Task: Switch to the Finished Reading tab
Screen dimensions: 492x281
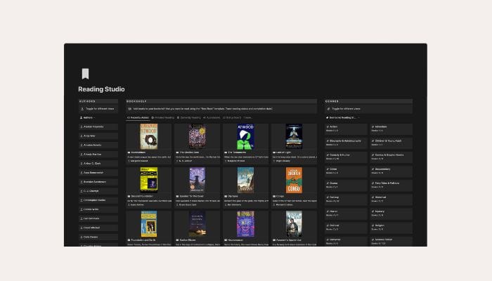Action: 163,118
